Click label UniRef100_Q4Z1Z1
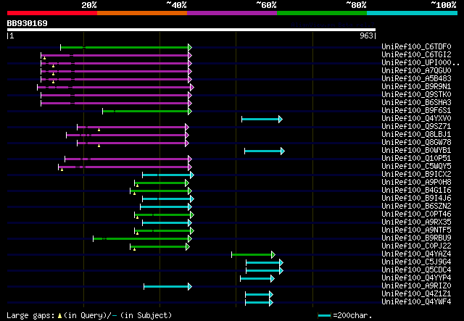The width and height of the screenshot is (464, 321). (416, 294)
